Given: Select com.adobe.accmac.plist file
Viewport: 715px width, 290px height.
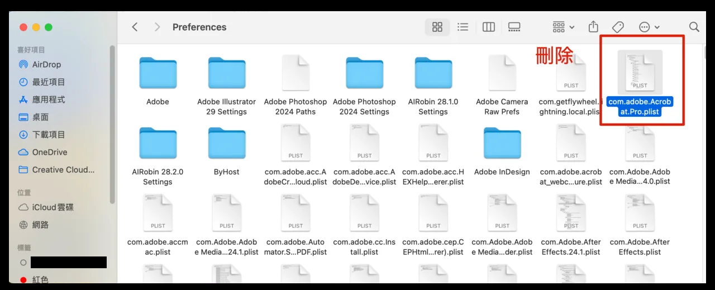Looking at the screenshot, I should (158, 213).
